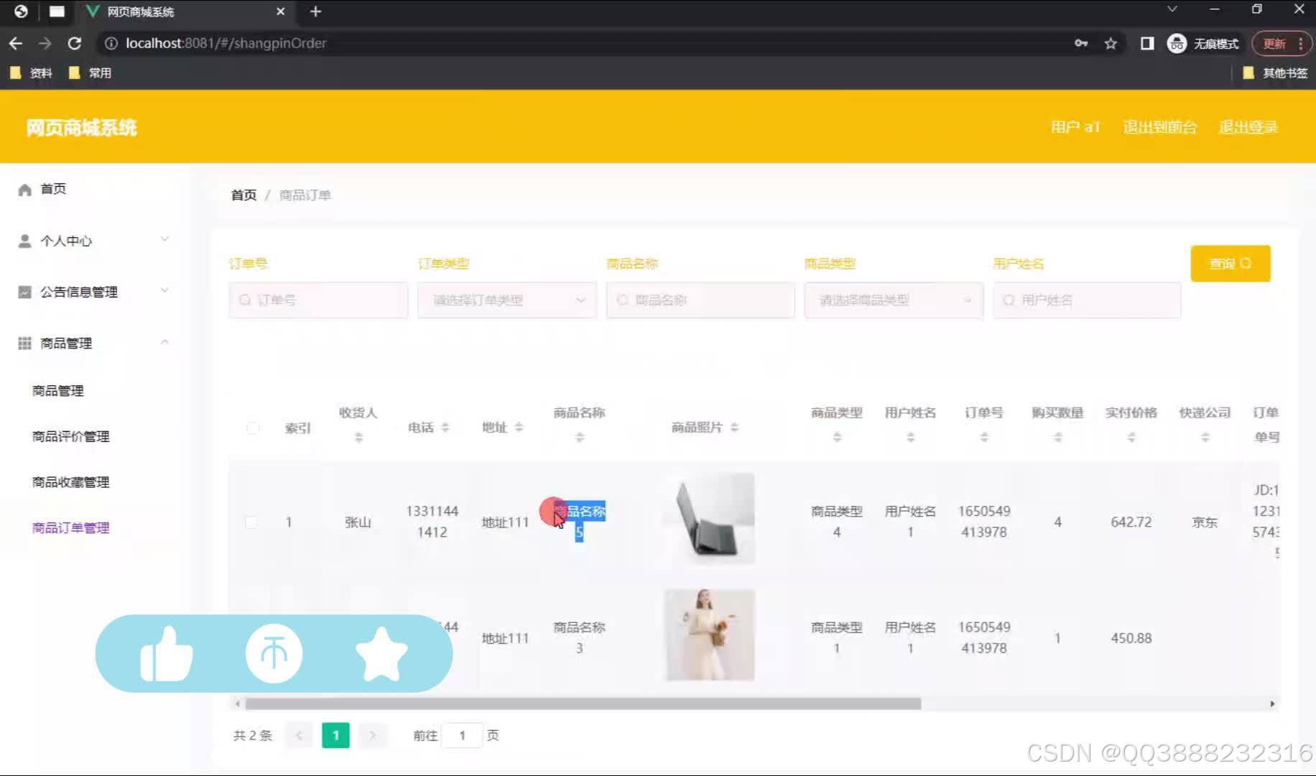
Task: Click the coin icon in the overlay
Action: coord(274,652)
